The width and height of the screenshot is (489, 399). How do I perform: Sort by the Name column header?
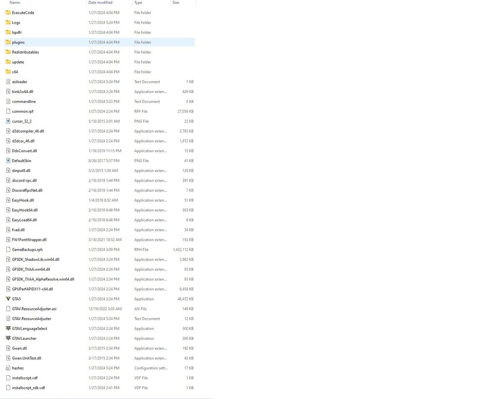coord(15,2)
